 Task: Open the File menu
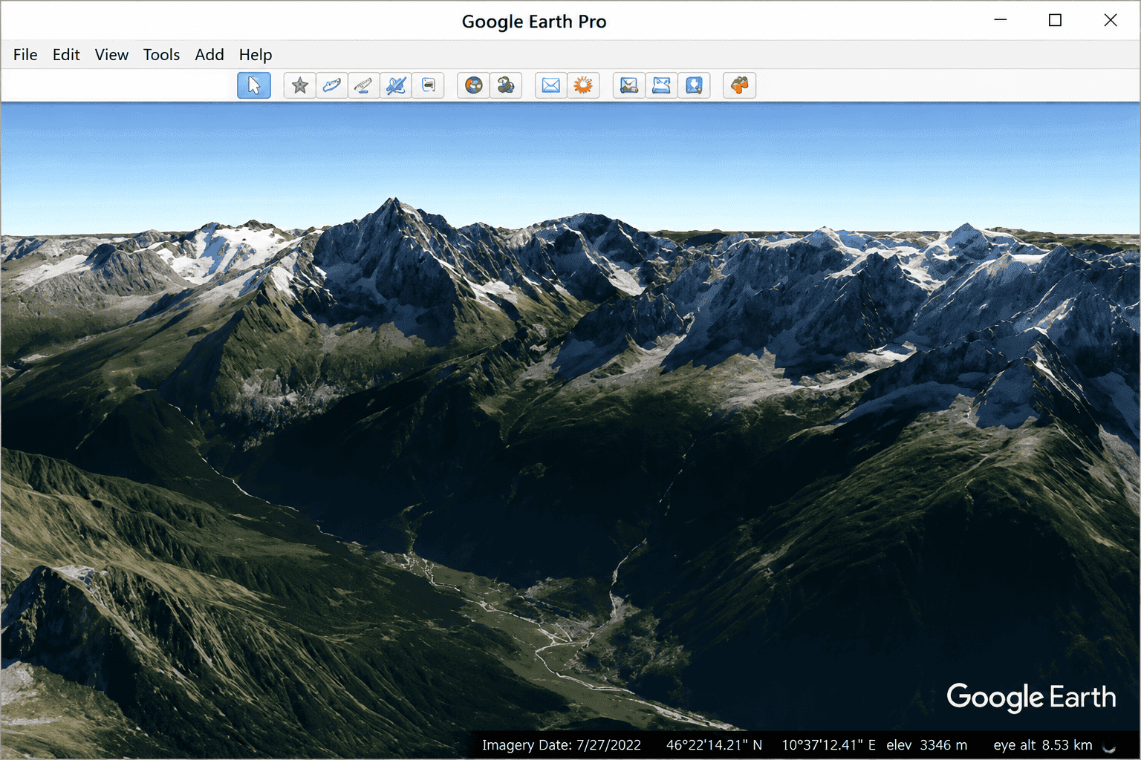point(25,55)
